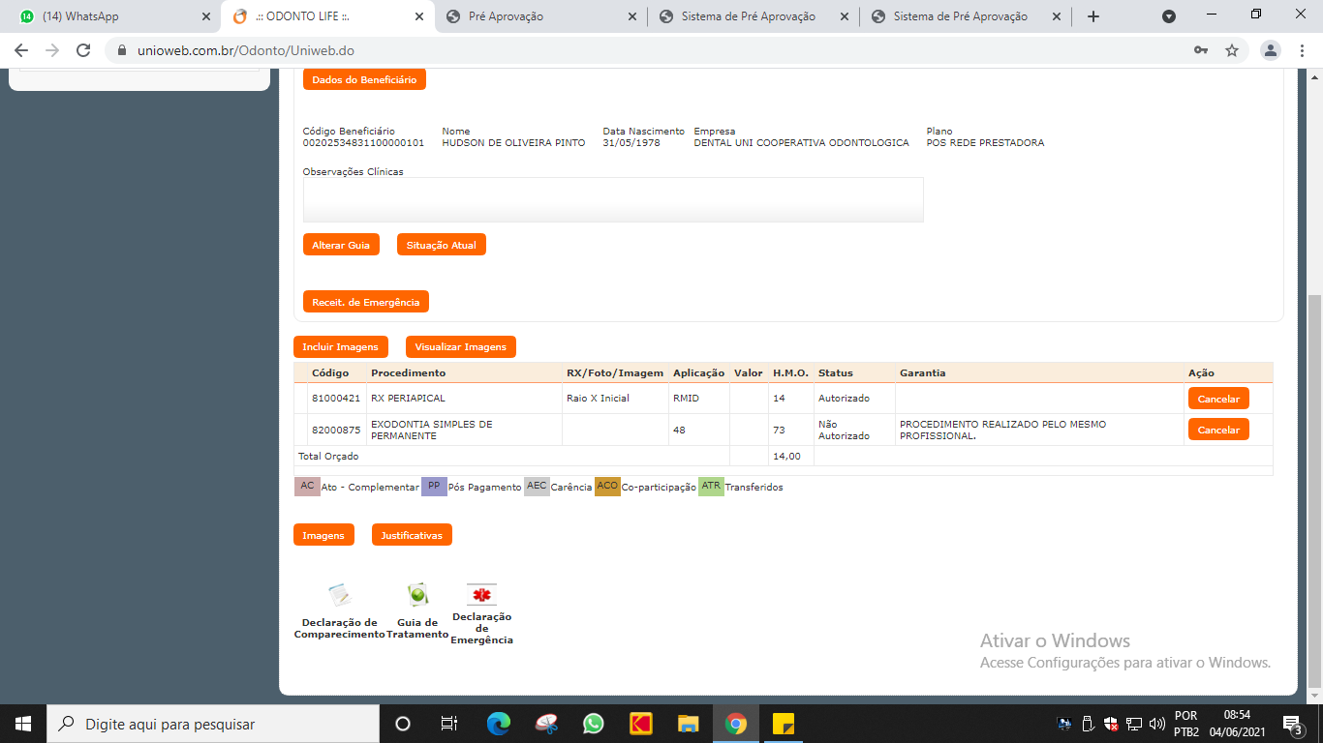The height and width of the screenshot is (743, 1323).
Task: Open Microsoft Edge from the taskbar
Action: [x=499, y=724]
